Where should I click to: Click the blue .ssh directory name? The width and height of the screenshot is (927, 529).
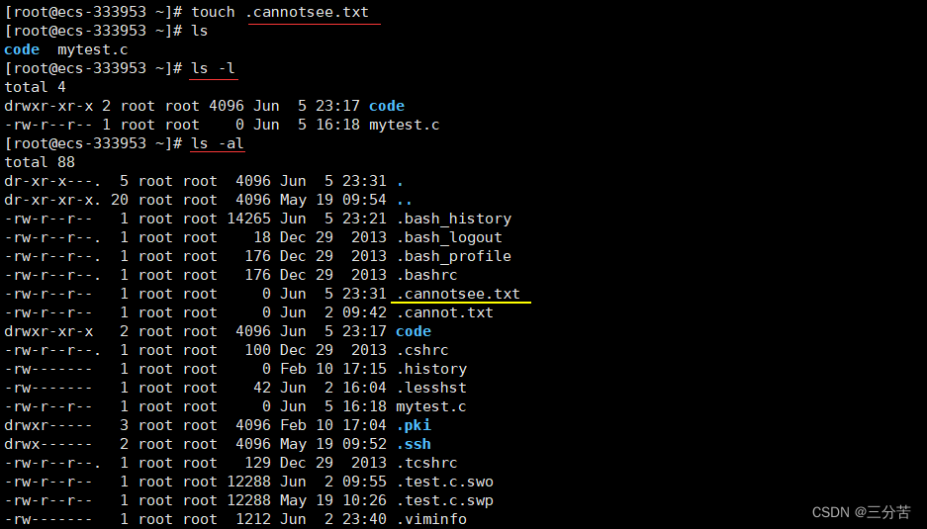tap(414, 444)
